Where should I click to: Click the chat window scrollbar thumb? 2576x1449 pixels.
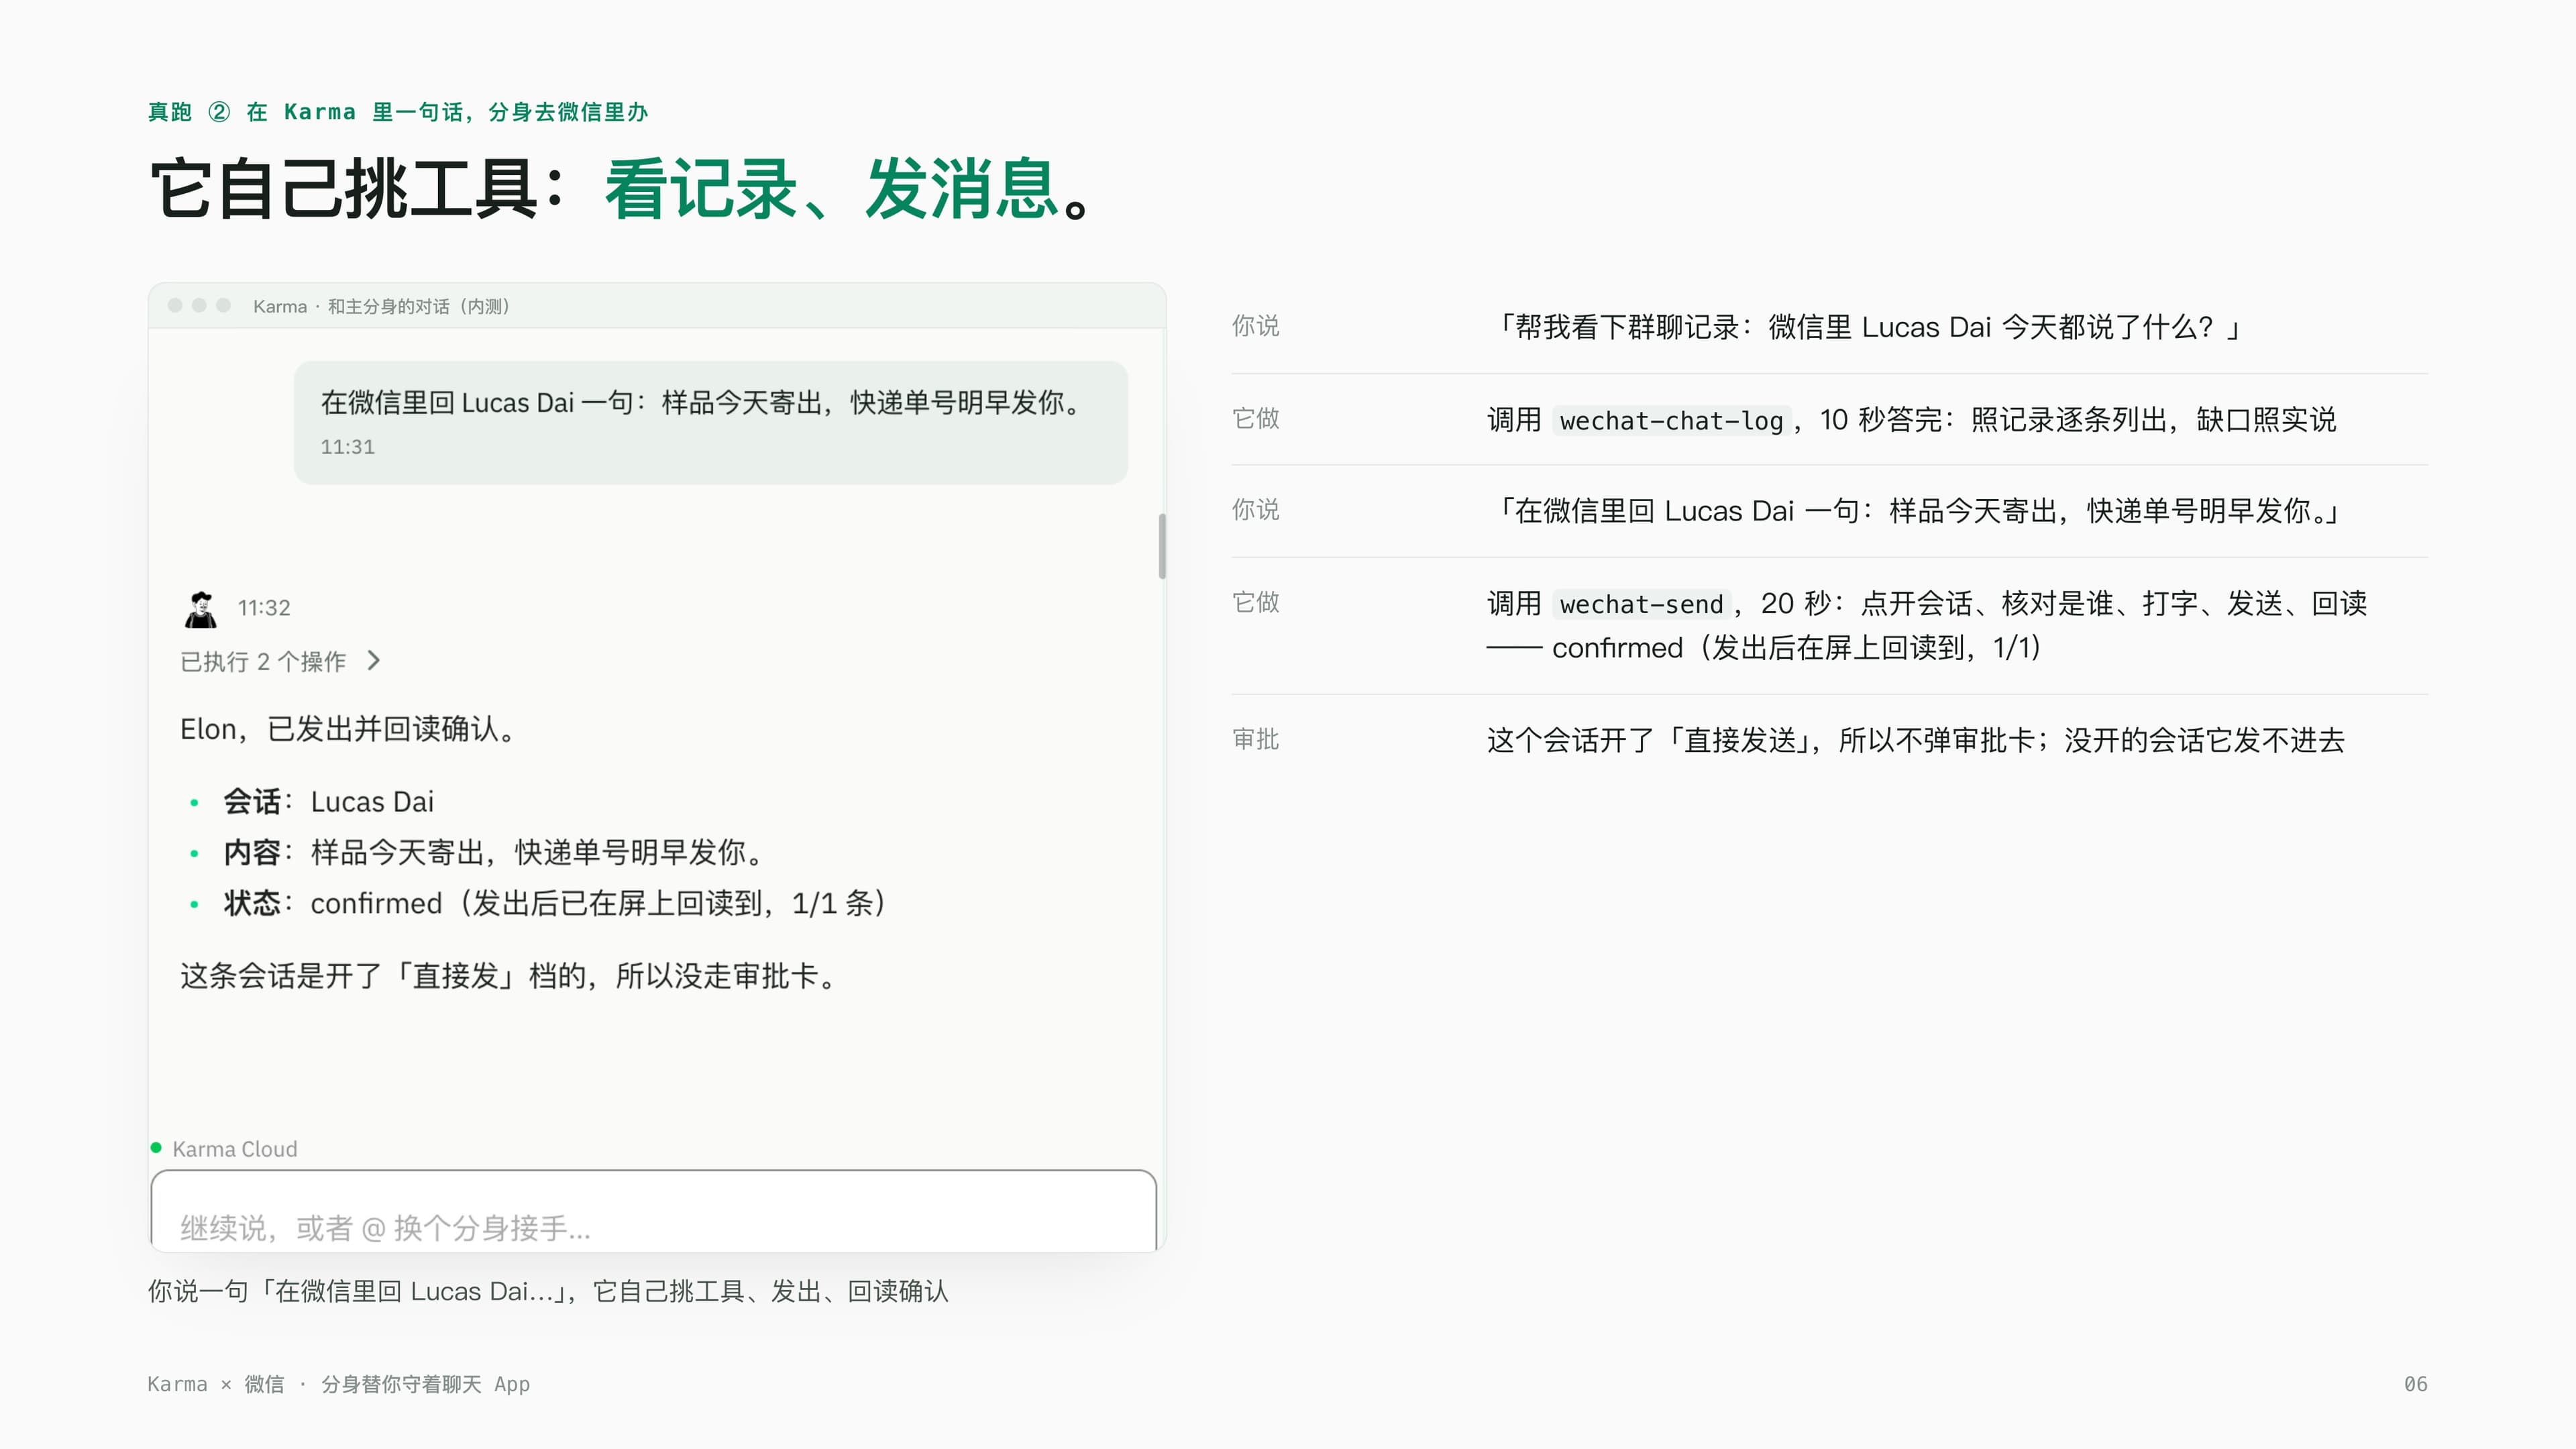tap(1161, 546)
